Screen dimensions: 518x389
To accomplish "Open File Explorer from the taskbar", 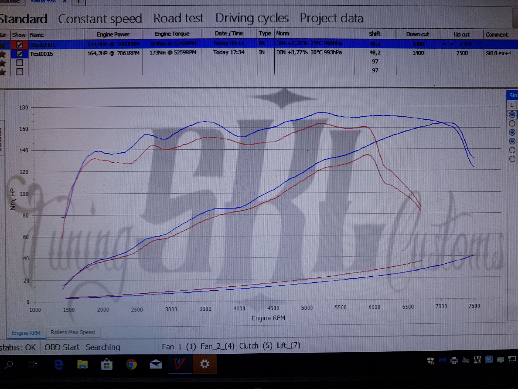I will tap(82, 365).
